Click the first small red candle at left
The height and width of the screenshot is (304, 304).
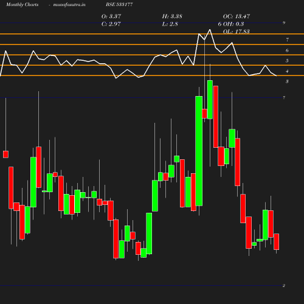pos(5,154)
